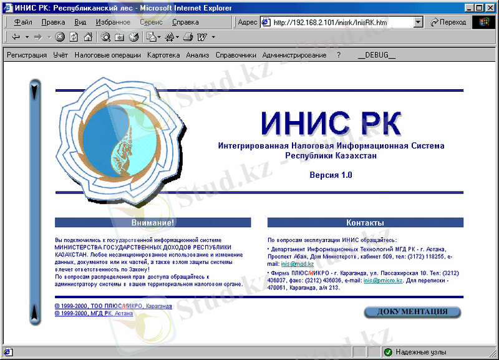
Task: Click the ИНИС РК large title
Action: 331,123
